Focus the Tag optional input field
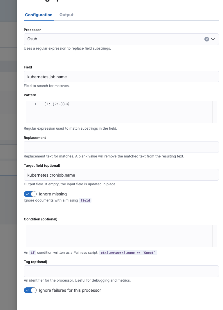This screenshot has width=223, height=310. click(x=121, y=271)
